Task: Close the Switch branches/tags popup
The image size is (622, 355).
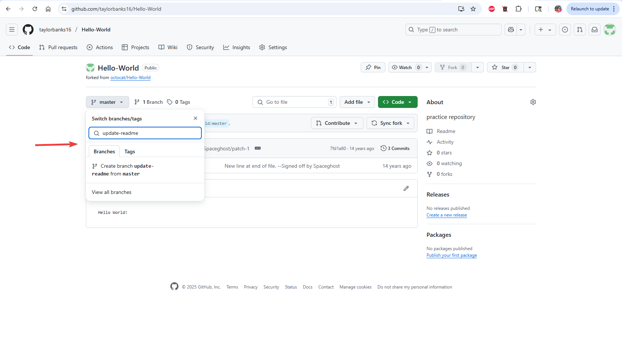Action: point(195,118)
